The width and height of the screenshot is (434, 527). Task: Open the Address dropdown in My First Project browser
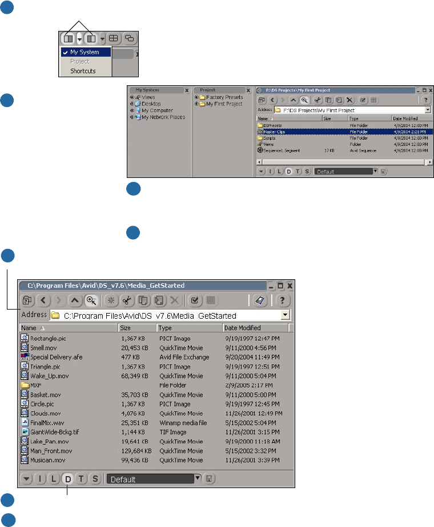[428, 110]
